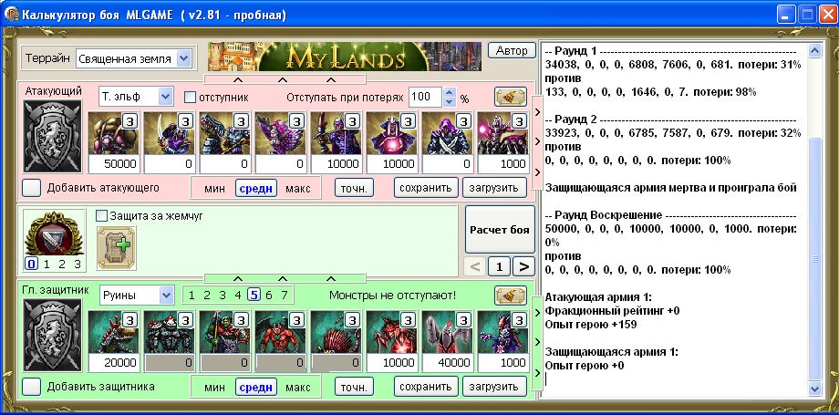This screenshot has width=839, height=415.
Task: Click the clear broom icon in defender panel
Action: 511,296
